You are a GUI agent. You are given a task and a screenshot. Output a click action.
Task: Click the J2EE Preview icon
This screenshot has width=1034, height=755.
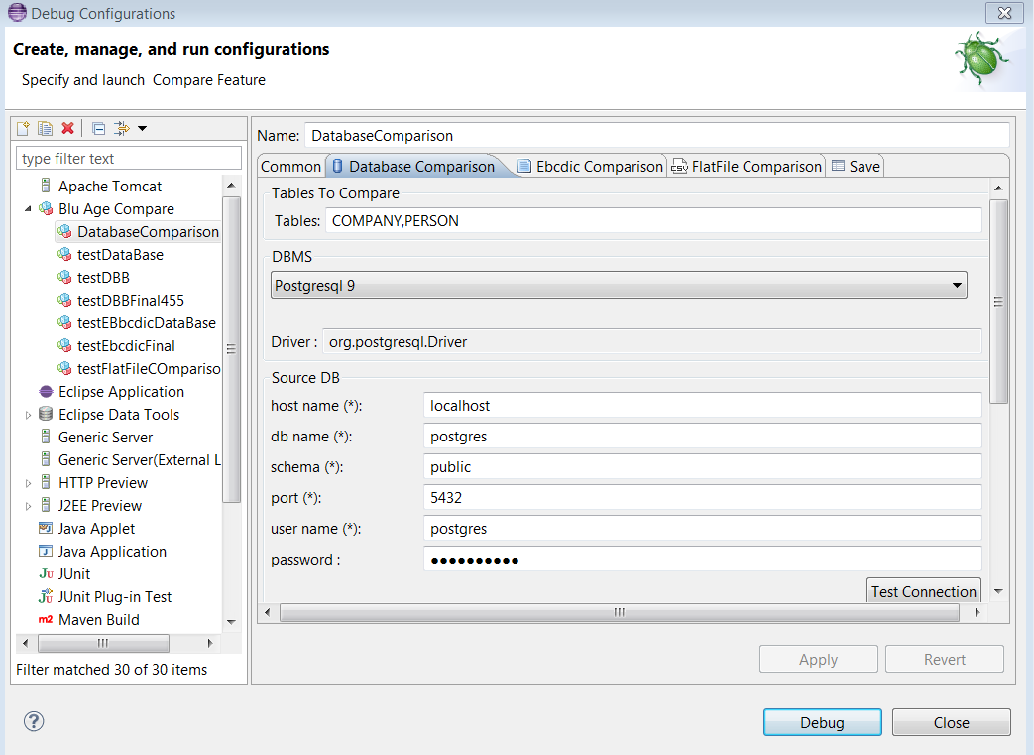(x=46, y=506)
